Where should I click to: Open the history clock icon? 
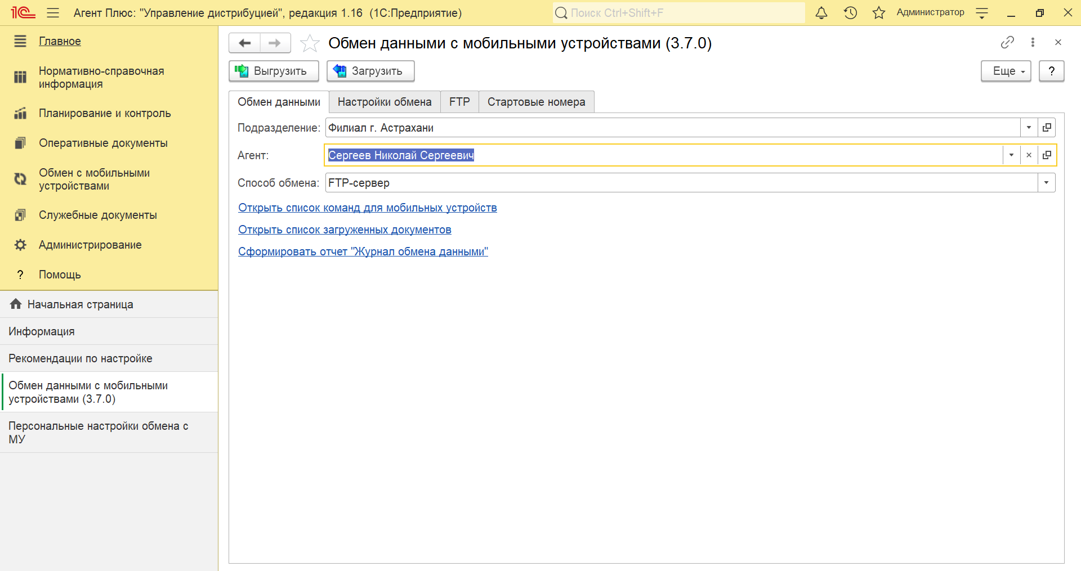tap(850, 13)
